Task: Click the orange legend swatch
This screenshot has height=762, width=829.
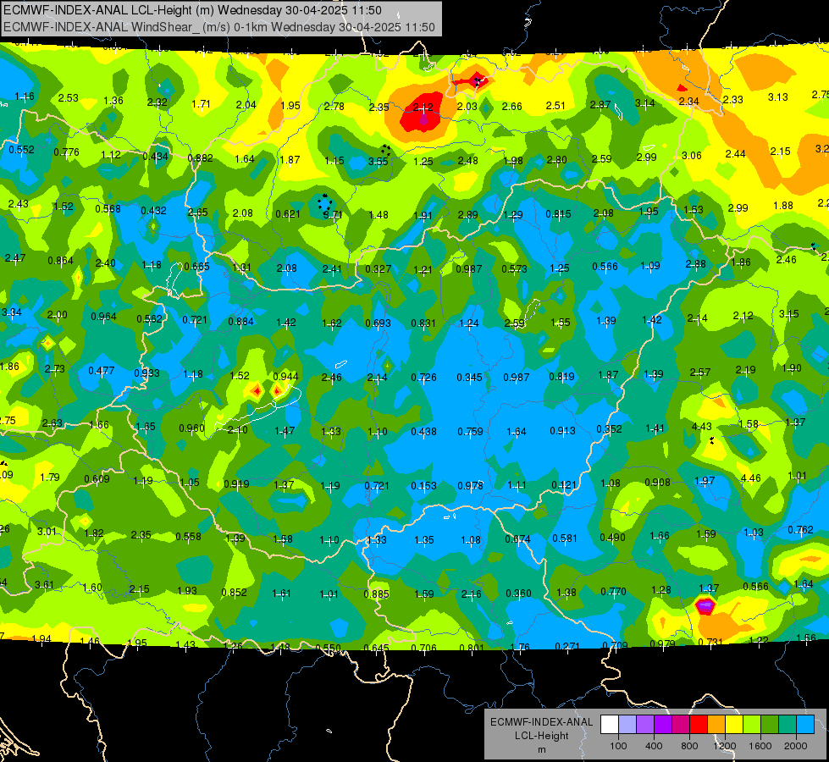Action: point(716,725)
